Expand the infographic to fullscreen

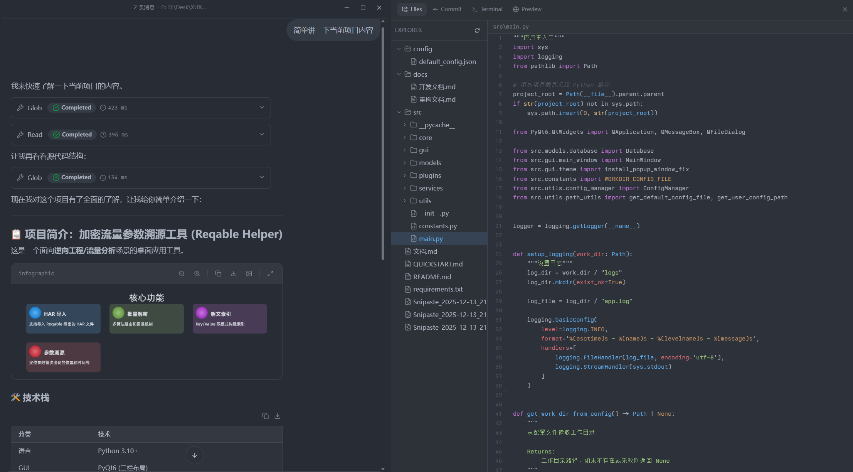(270, 273)
